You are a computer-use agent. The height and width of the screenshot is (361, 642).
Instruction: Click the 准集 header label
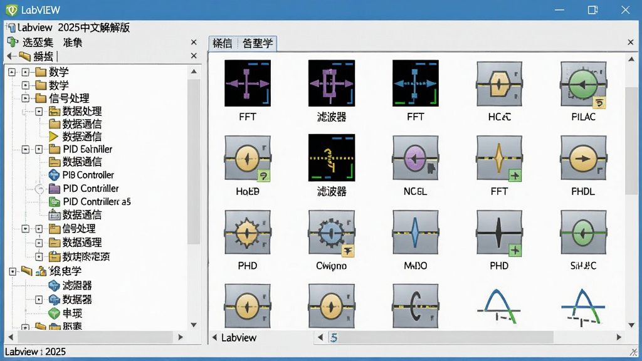[73, 42]
